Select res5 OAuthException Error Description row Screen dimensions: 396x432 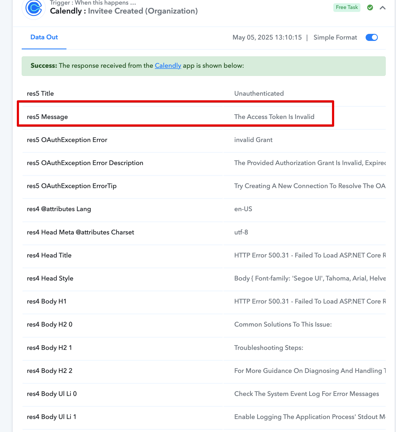click(x=204, y=163)
